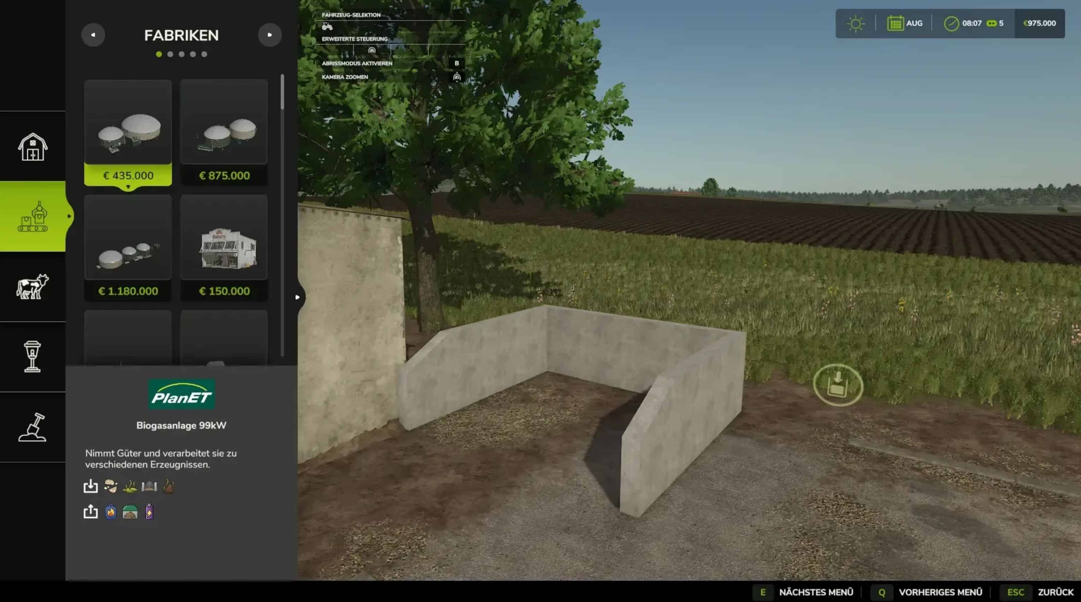Click Zurück ESC button
1081x602 pixels.
click(x=1055, y=592)
